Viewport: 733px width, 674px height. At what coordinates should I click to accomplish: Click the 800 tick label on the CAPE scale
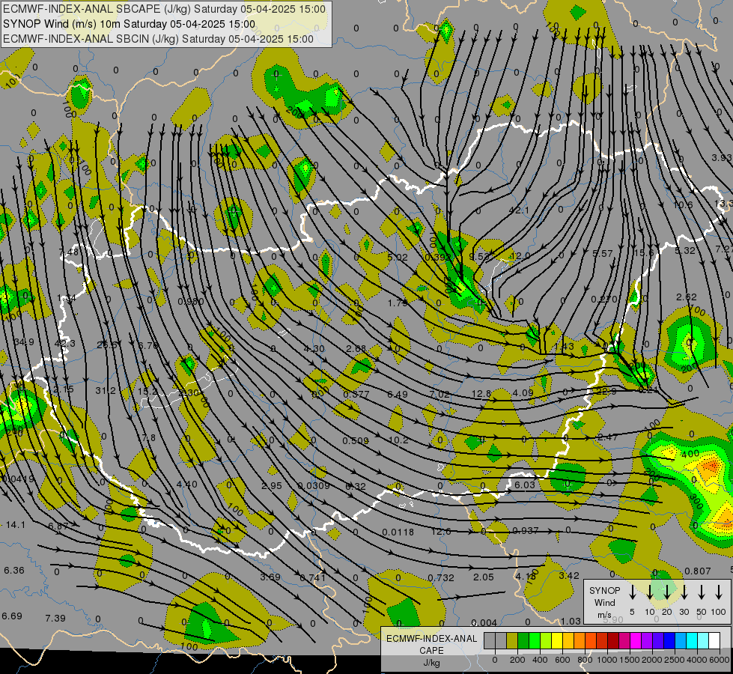pyautogui.click(x=585, y=660)
